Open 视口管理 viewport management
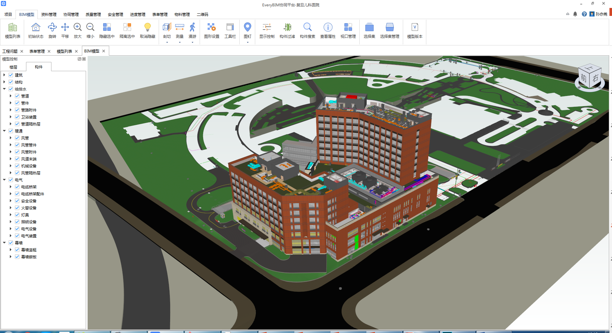The width and height of the screenshot is (612, 333). [348, 31]
